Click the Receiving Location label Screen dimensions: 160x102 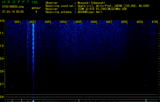tap(59, 6)
